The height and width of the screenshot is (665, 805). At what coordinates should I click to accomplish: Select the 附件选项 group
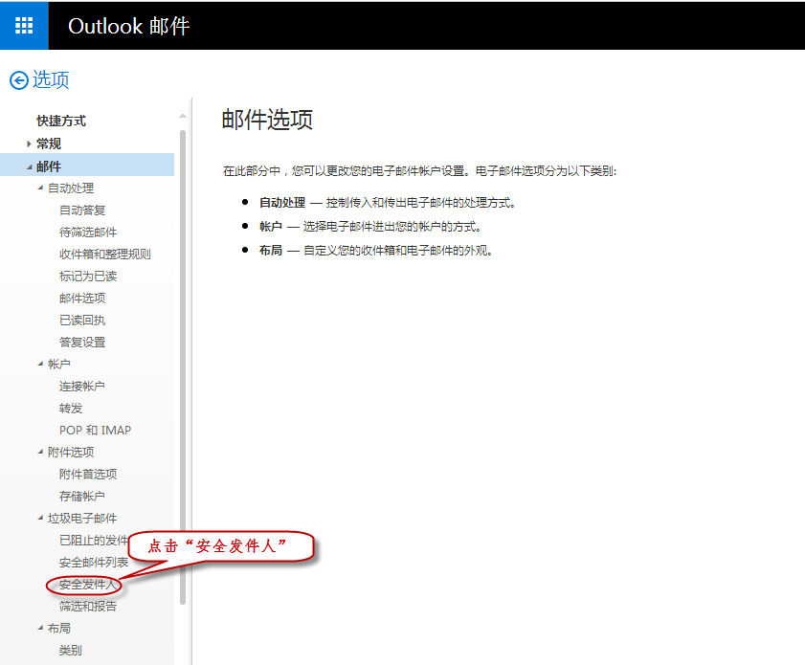pyautogui.click(x=71, y=453)
